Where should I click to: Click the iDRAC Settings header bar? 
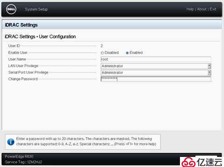click(112, 25)
